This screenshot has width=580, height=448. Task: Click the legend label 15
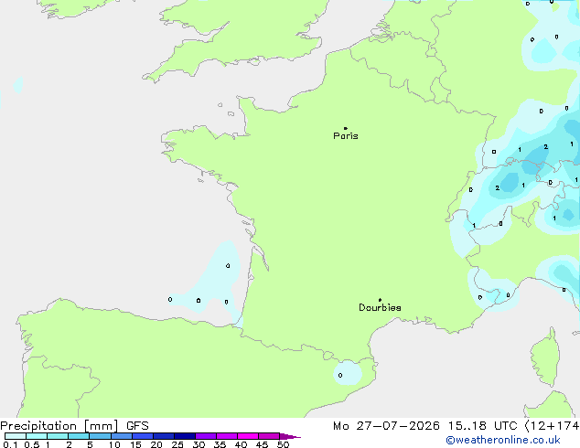135,444
